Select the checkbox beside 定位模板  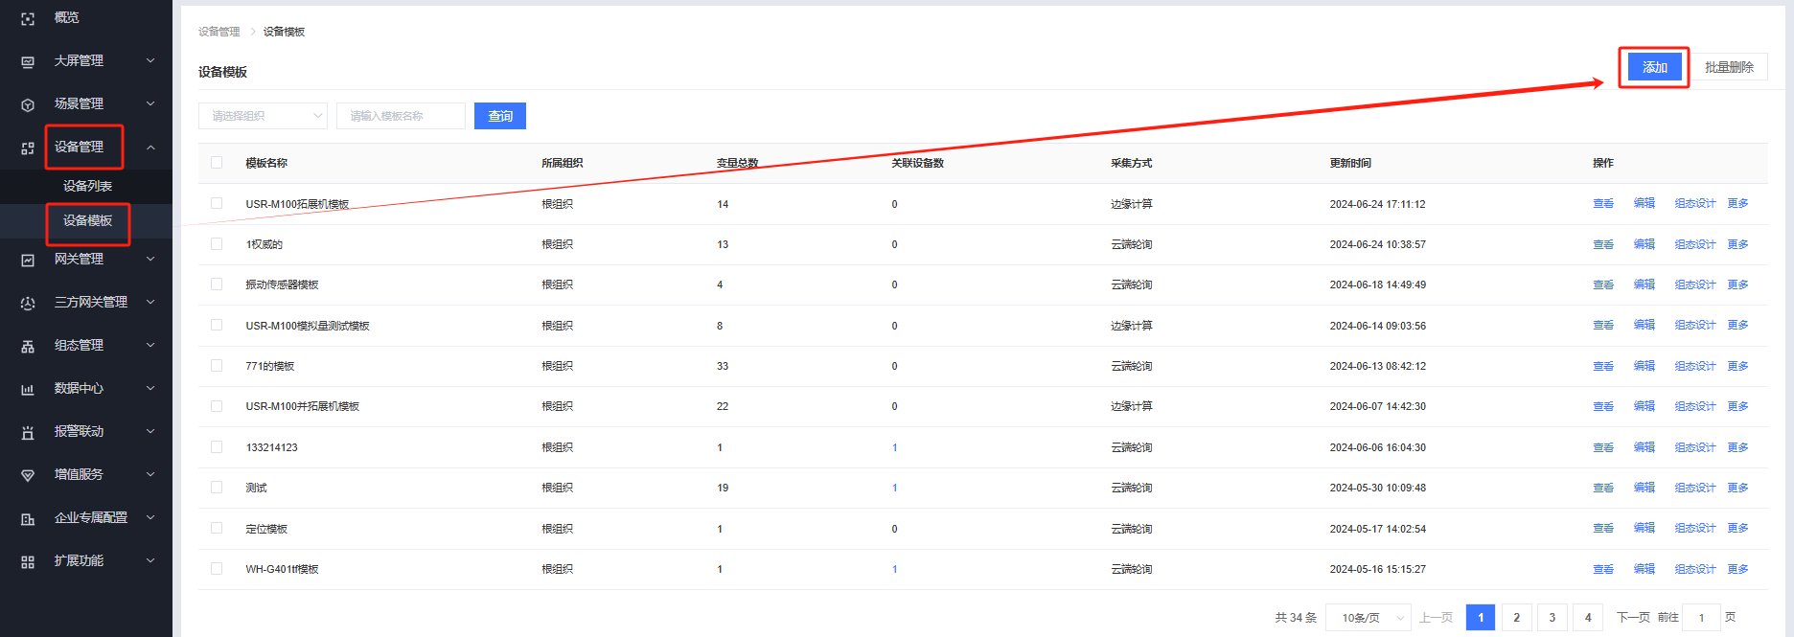(217, 528)
